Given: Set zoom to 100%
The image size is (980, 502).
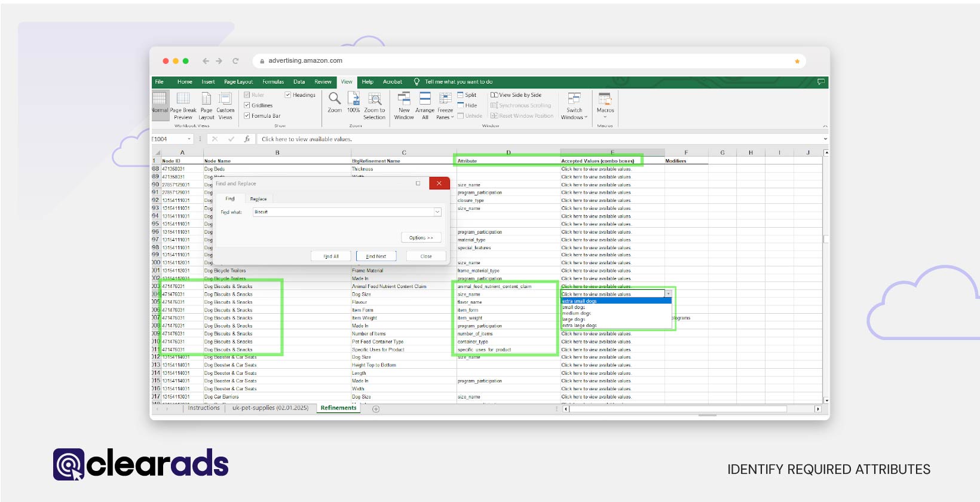Looking at the screenshot, I should click(354, 102).
